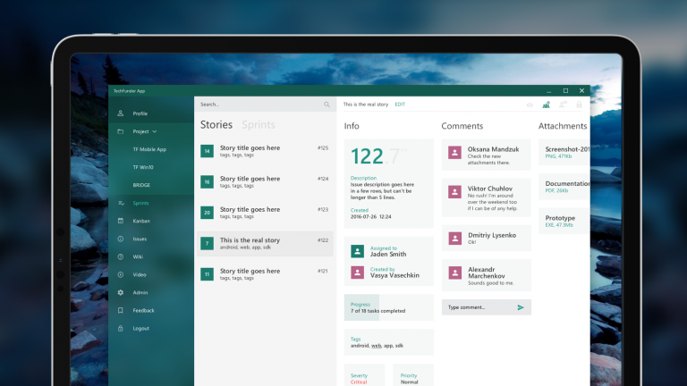The image size is (687, 386).
Task: Open TF Win10 project
Action: pos(143,167)
